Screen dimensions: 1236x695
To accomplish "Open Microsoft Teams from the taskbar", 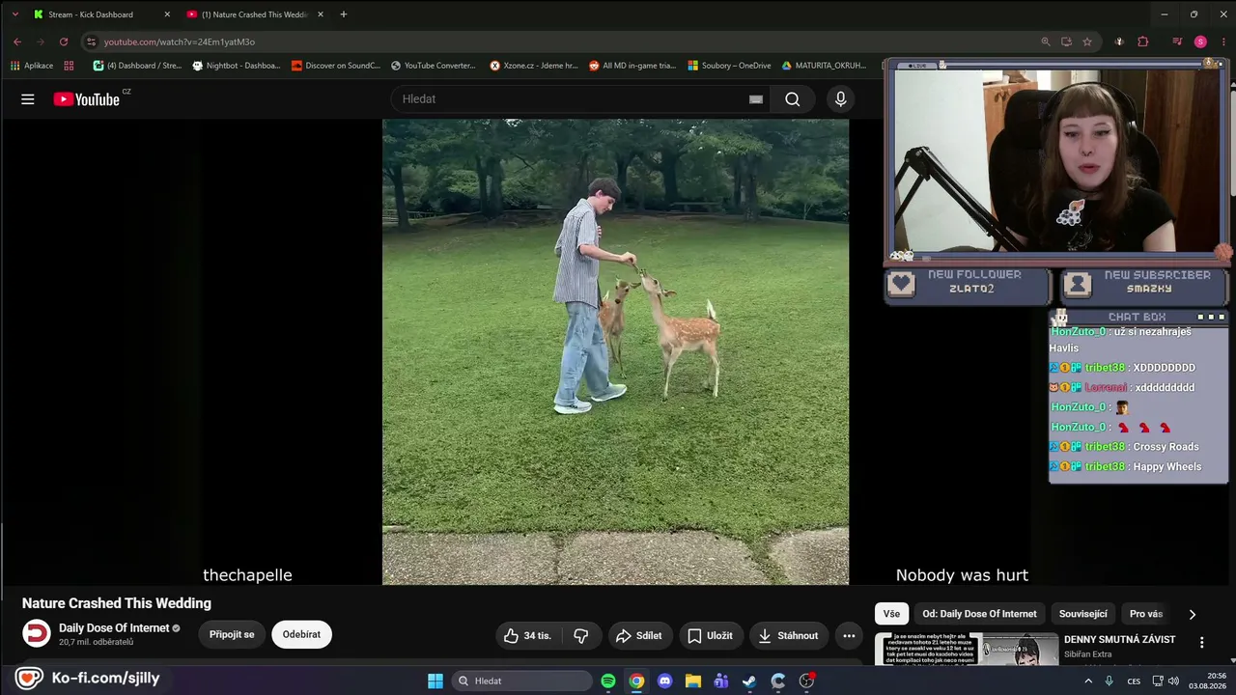I will [x=721, y=681].
